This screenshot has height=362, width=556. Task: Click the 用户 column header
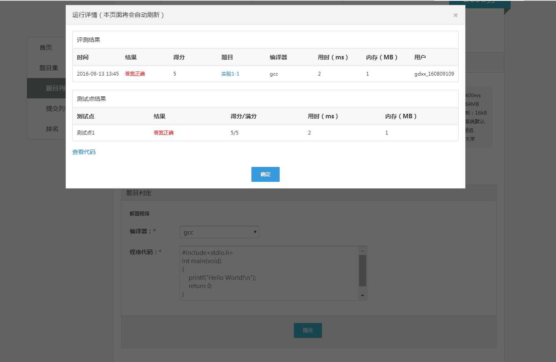[x=420, y=57]
